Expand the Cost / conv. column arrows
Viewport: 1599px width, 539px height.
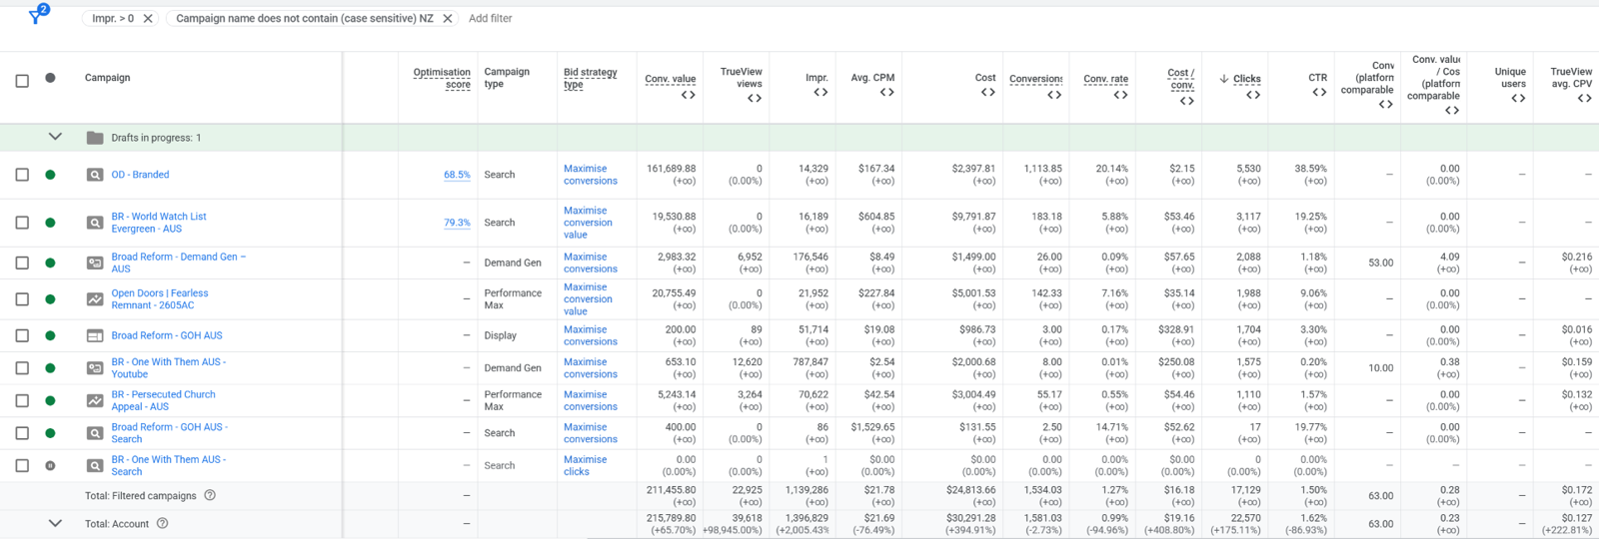click(x=1187, y=101)
